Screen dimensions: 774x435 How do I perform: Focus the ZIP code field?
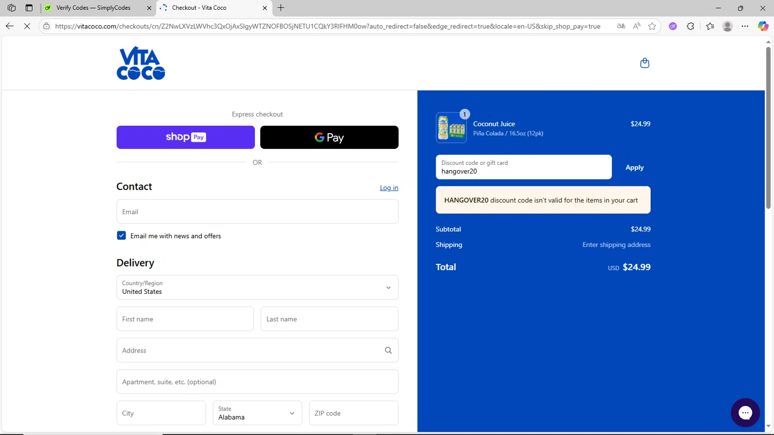pyautogui.click(x=353, y=413)
